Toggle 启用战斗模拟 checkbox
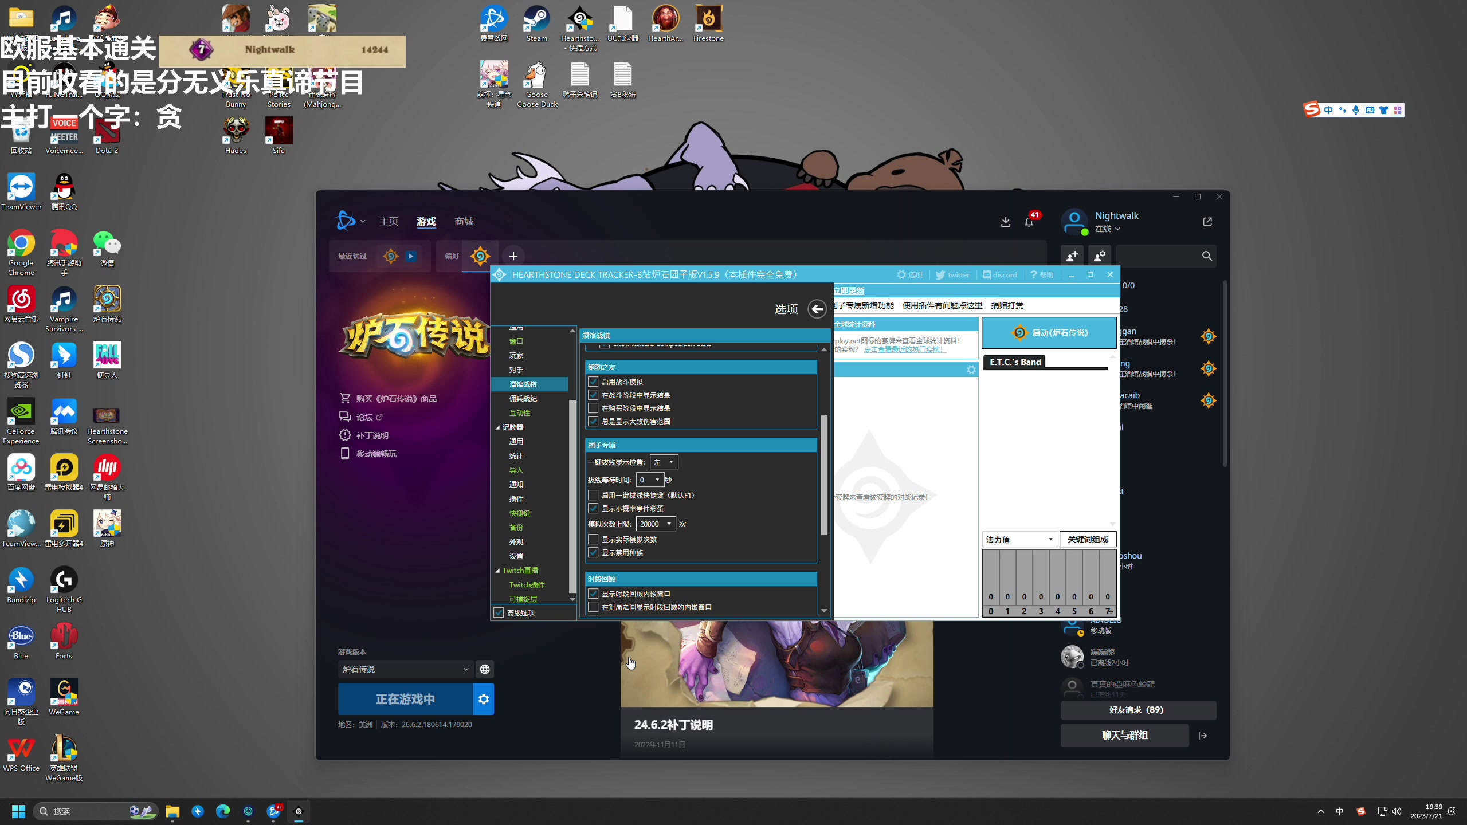 (x=593, y=382)
